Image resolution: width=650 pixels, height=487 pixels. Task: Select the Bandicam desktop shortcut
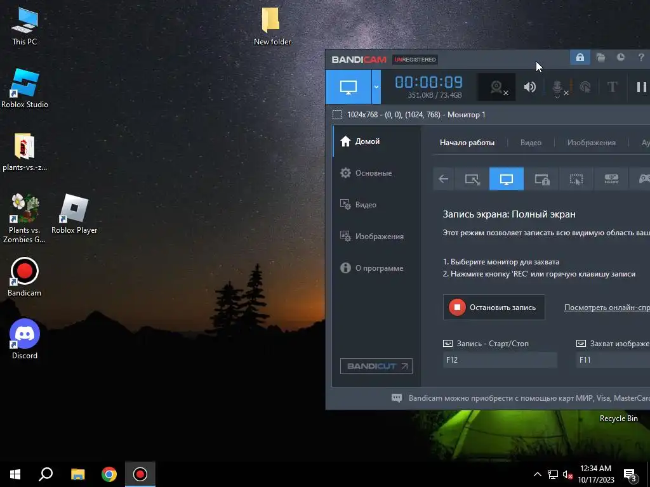pyautogui.click(x=25, y=277)
